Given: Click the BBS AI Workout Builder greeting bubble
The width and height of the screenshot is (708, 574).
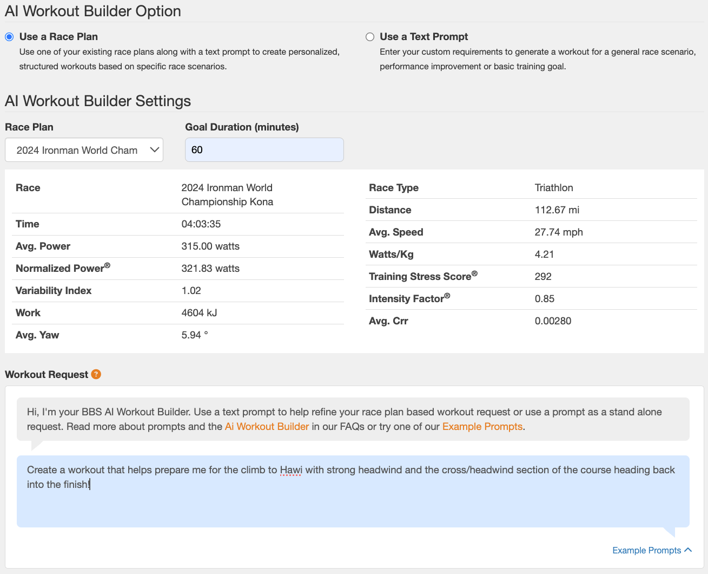Looking at the screenshot, I should [353, 419].
